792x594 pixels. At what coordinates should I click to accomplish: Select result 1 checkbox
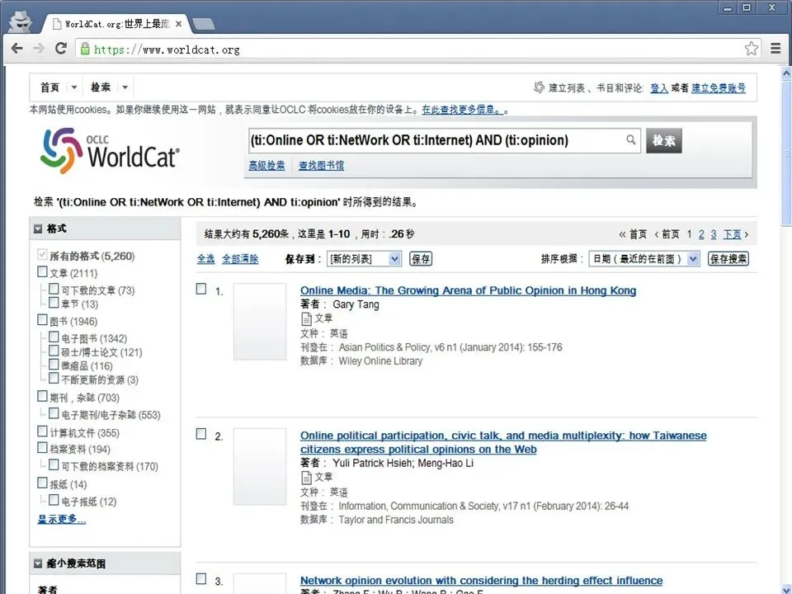201,289
